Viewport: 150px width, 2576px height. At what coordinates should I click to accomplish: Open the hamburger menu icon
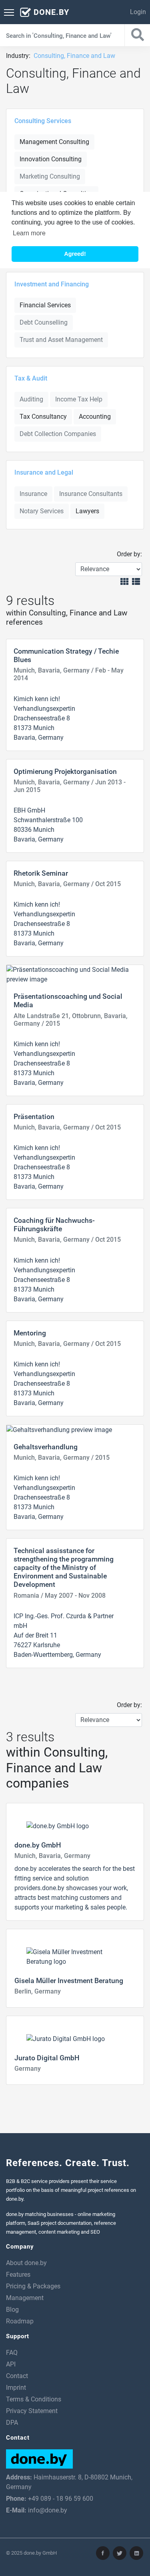(9, 12)
